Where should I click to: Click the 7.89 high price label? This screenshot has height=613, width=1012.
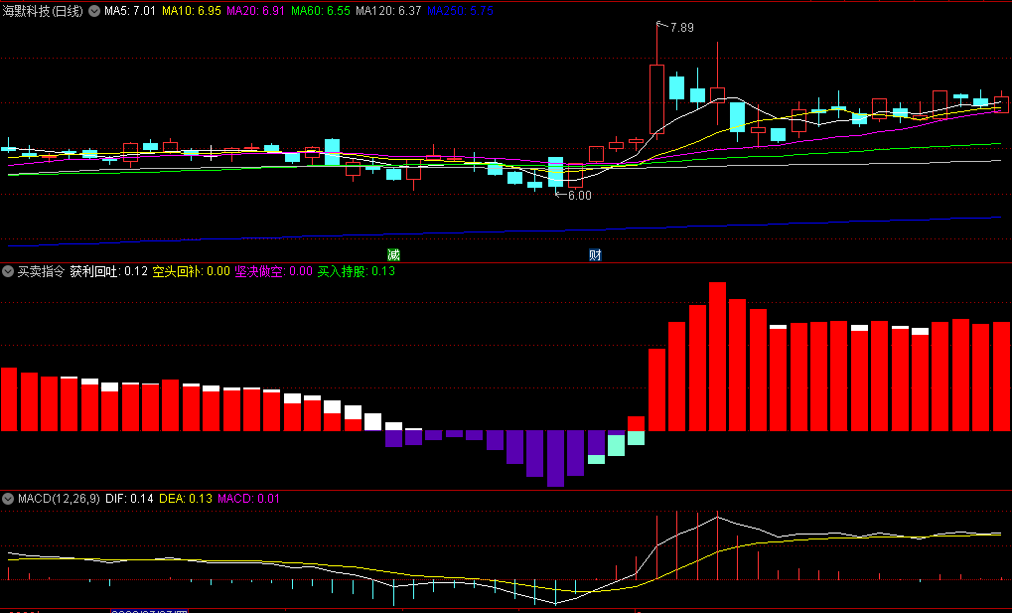click(681, 28)
